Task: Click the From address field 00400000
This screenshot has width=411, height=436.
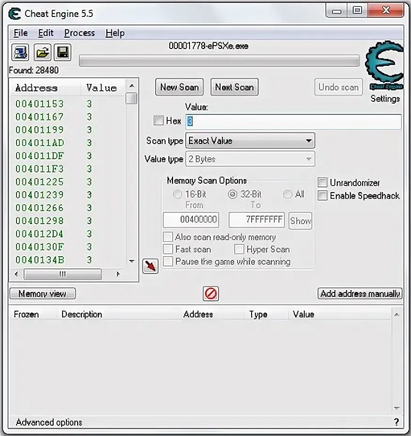Action: tap(191, 220)
